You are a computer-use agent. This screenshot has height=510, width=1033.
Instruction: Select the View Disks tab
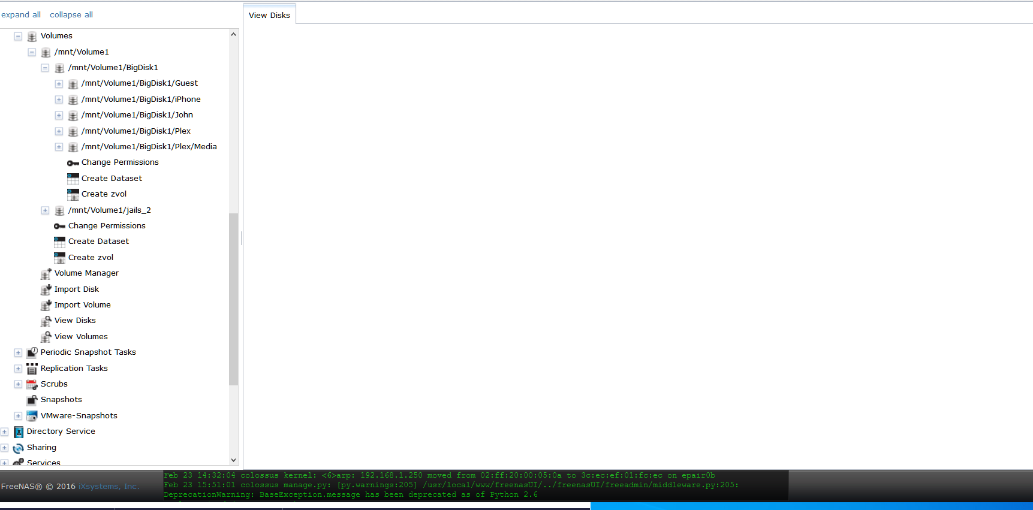click(269, 15)
